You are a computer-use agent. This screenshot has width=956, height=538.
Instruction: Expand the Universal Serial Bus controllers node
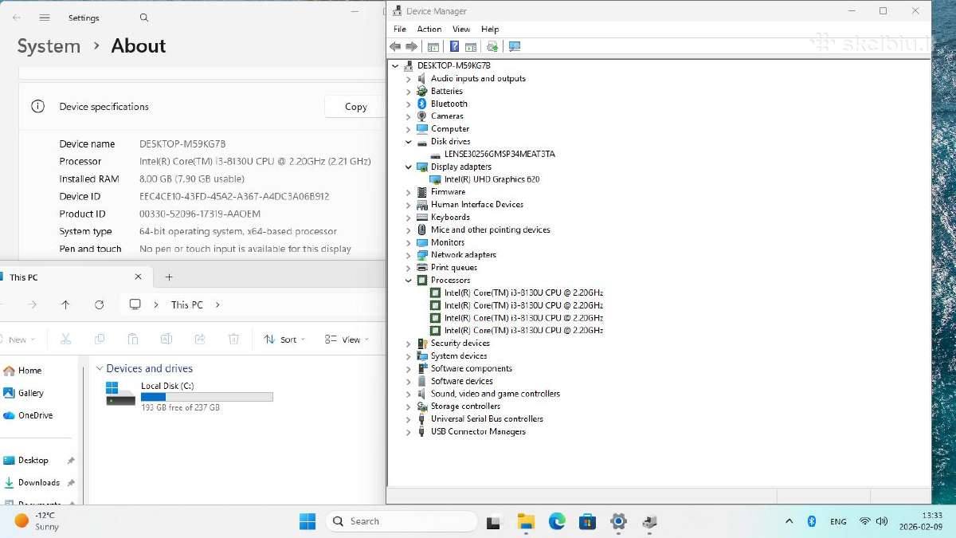[409, 419]
